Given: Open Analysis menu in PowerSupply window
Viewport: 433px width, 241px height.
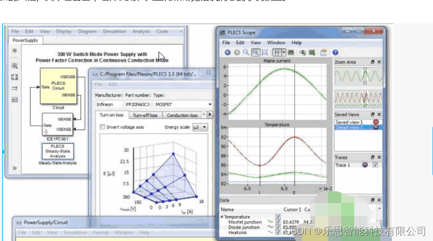Looking at the screenshot, I should [141, 31].
